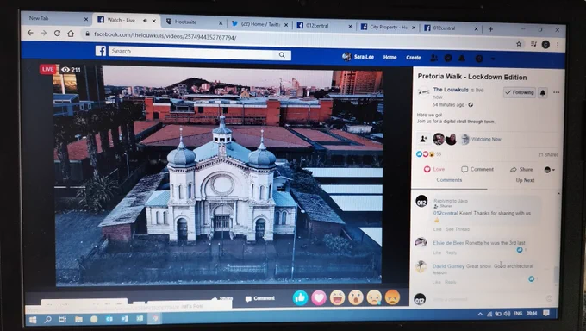This screenshot has width=586, height=331.
Task: Click Share button in the side panel
Action: pyautogui.click(x=521, y=170)
